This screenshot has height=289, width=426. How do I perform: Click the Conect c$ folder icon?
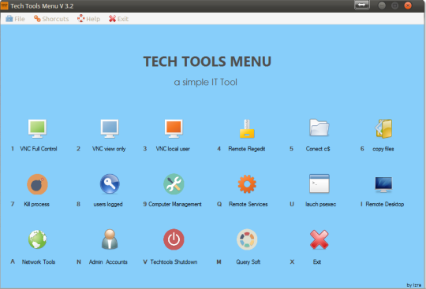[x=319, y=128]
